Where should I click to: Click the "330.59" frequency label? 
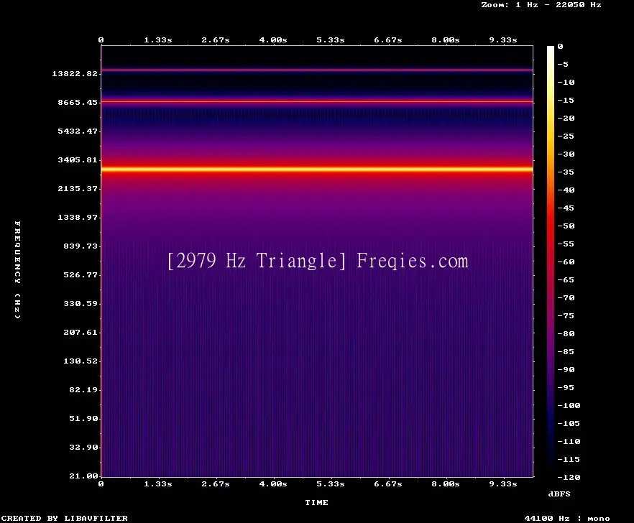(81, 303)
